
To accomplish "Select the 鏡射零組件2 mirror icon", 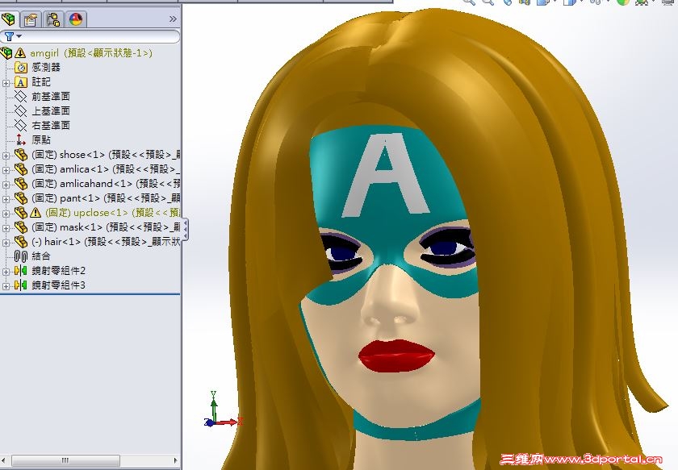I will [20, 271].
